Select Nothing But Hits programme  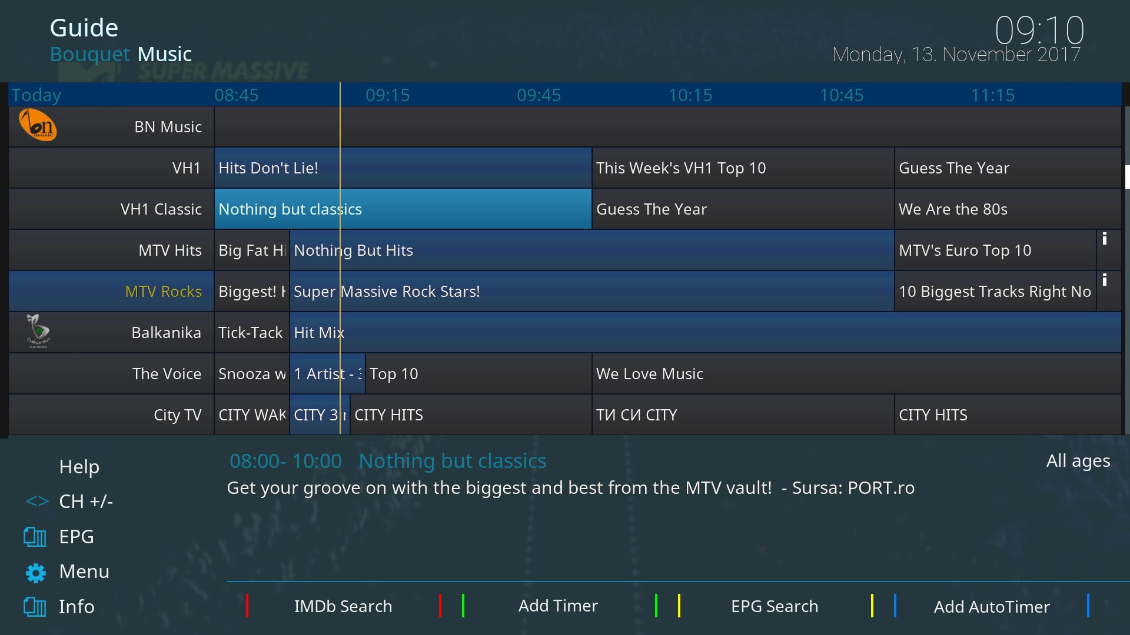pyautogui.click(x=591, y=250)
